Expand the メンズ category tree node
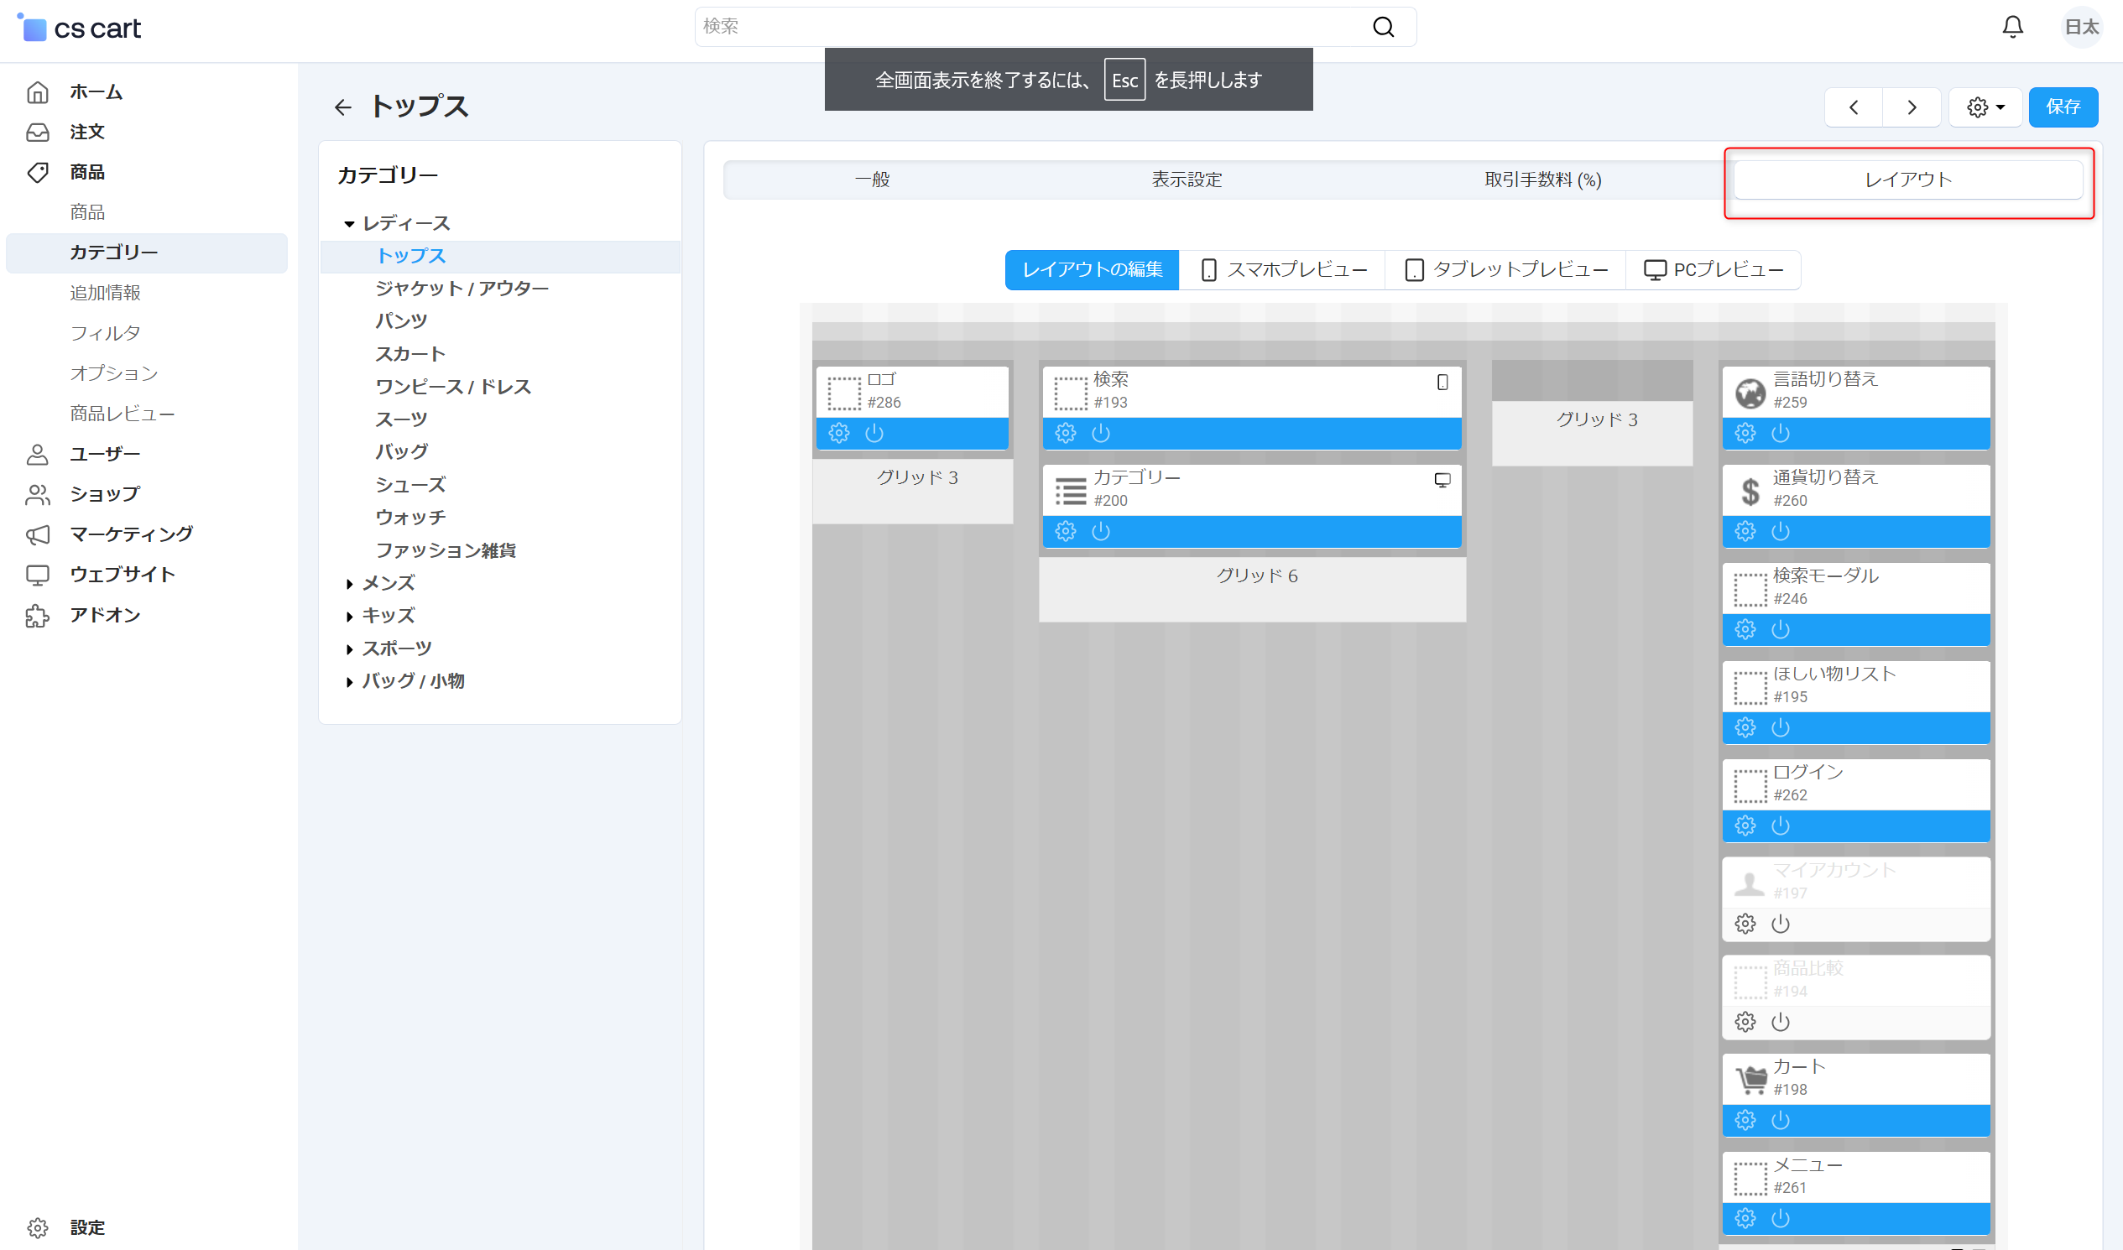This screenshot has height=1250, width=2123. tap(349, 584)
